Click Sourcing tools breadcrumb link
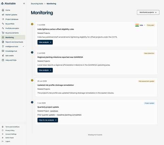Screen dimensions: 164x145 pos(37,4)
